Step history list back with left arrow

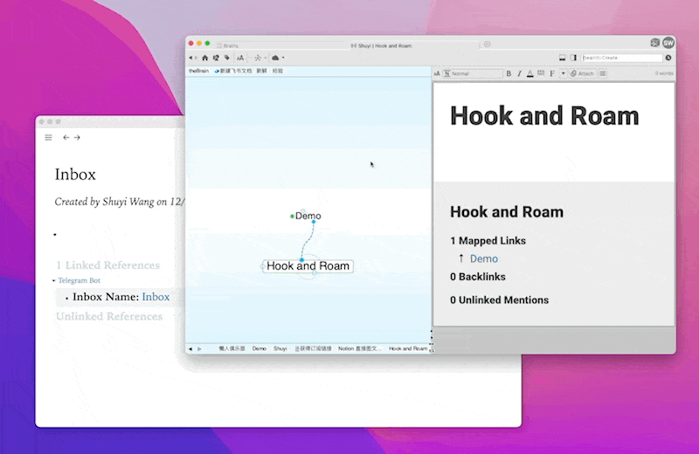point(190,349)
